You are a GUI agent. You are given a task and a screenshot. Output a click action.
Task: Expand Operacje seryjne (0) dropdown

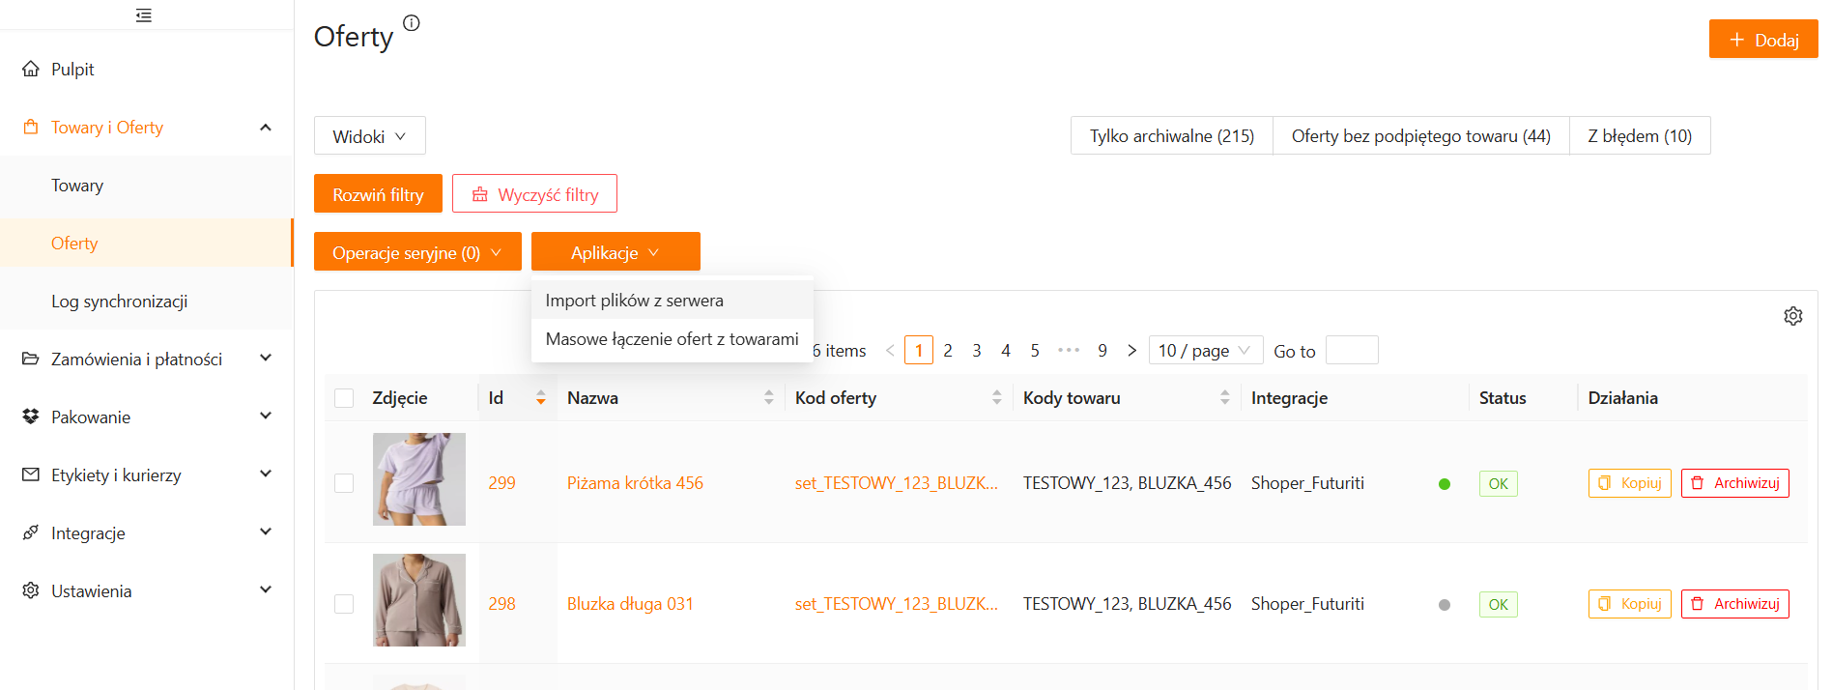416,252
